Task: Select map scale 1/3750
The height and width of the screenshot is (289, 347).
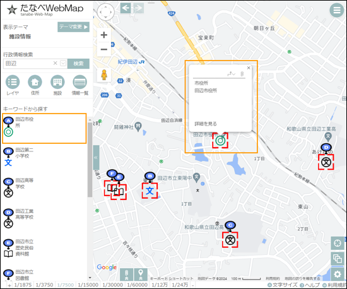Action: tap(45, 285)
